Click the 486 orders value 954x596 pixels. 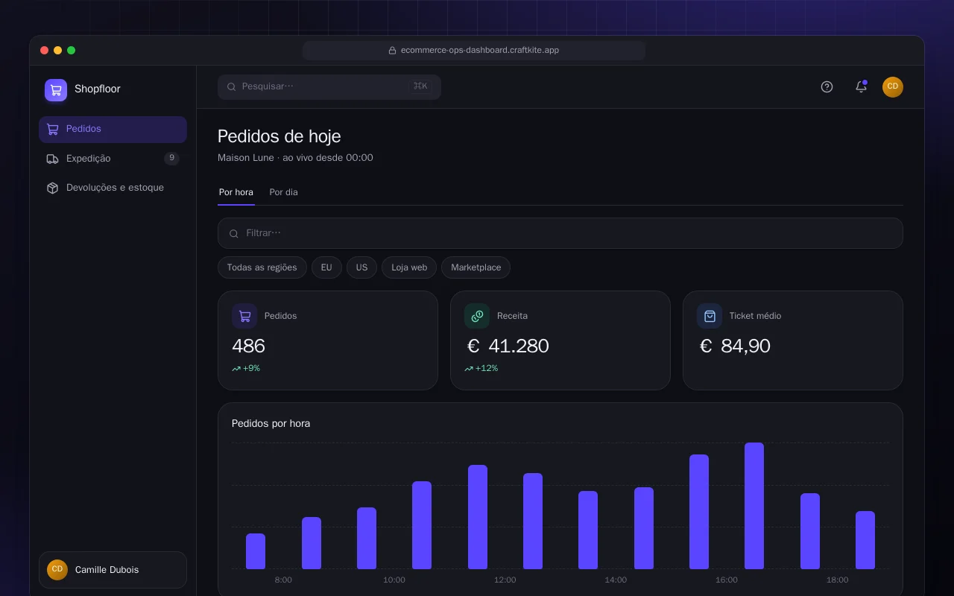coord(248,346)
